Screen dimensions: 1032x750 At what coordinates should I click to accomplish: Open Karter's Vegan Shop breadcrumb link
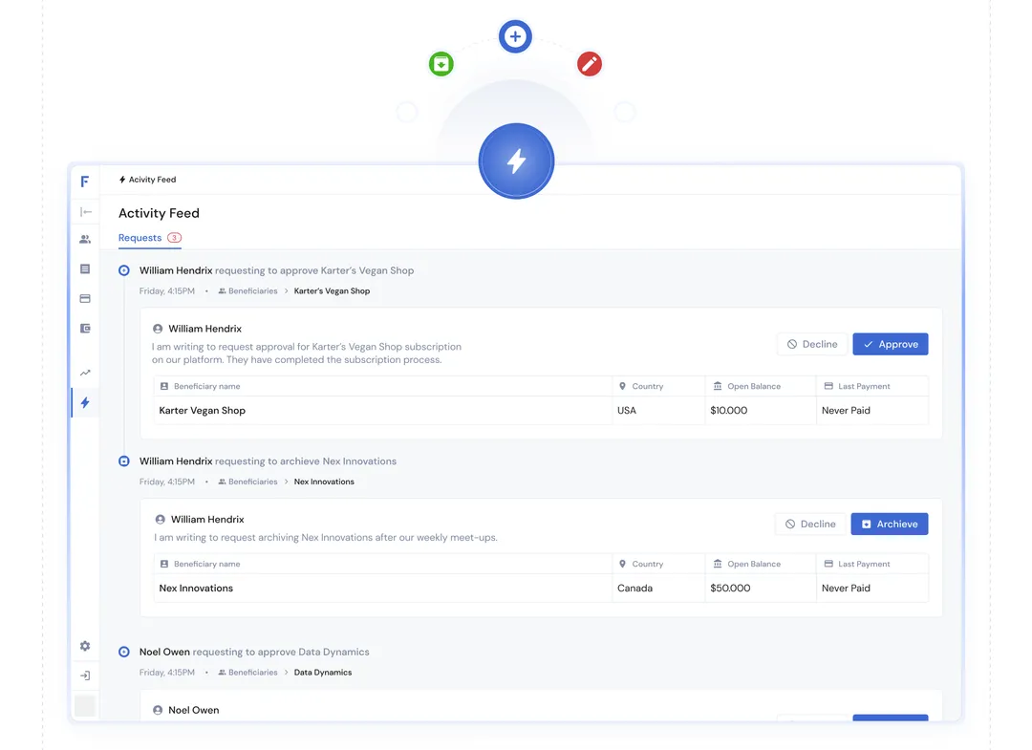coord(332,290)
